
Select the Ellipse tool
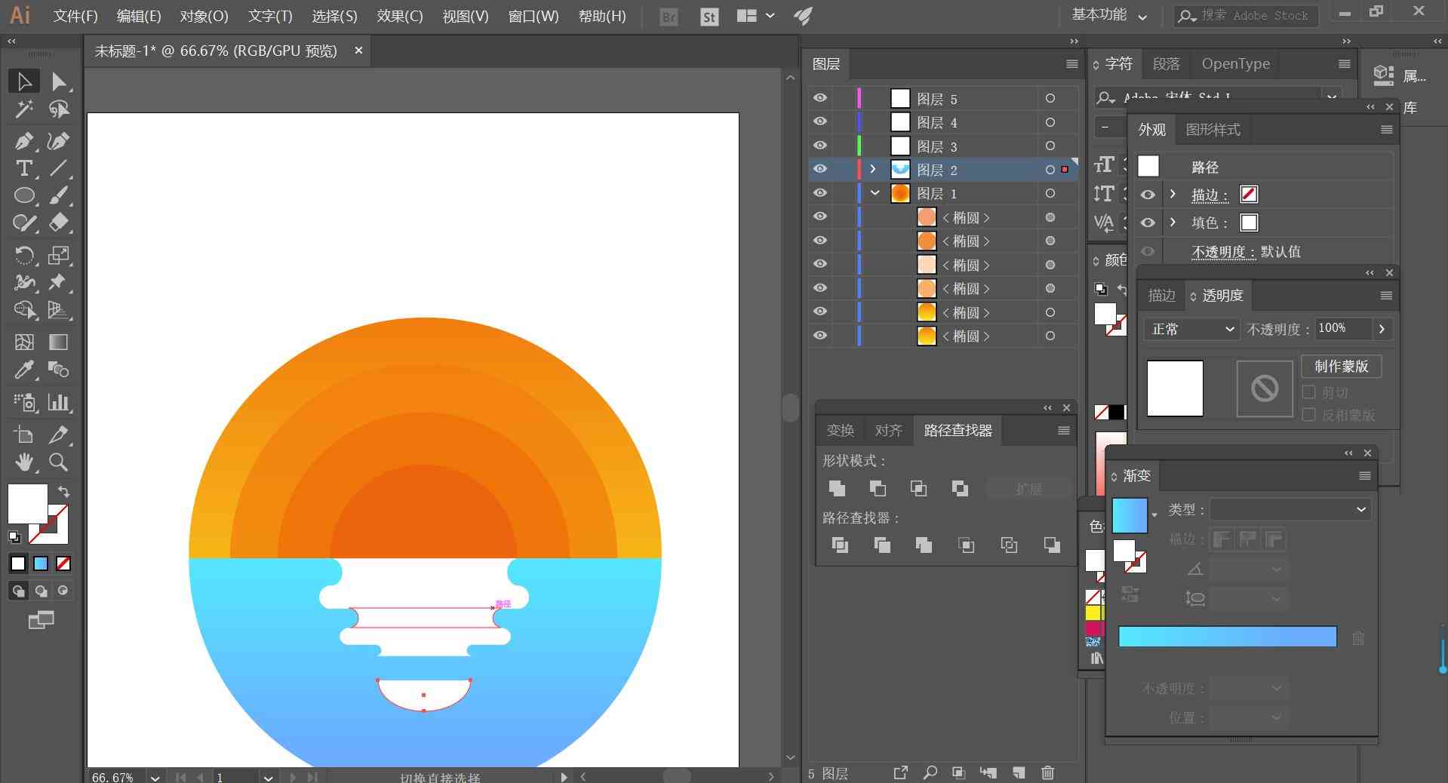[x=24, y=195]
